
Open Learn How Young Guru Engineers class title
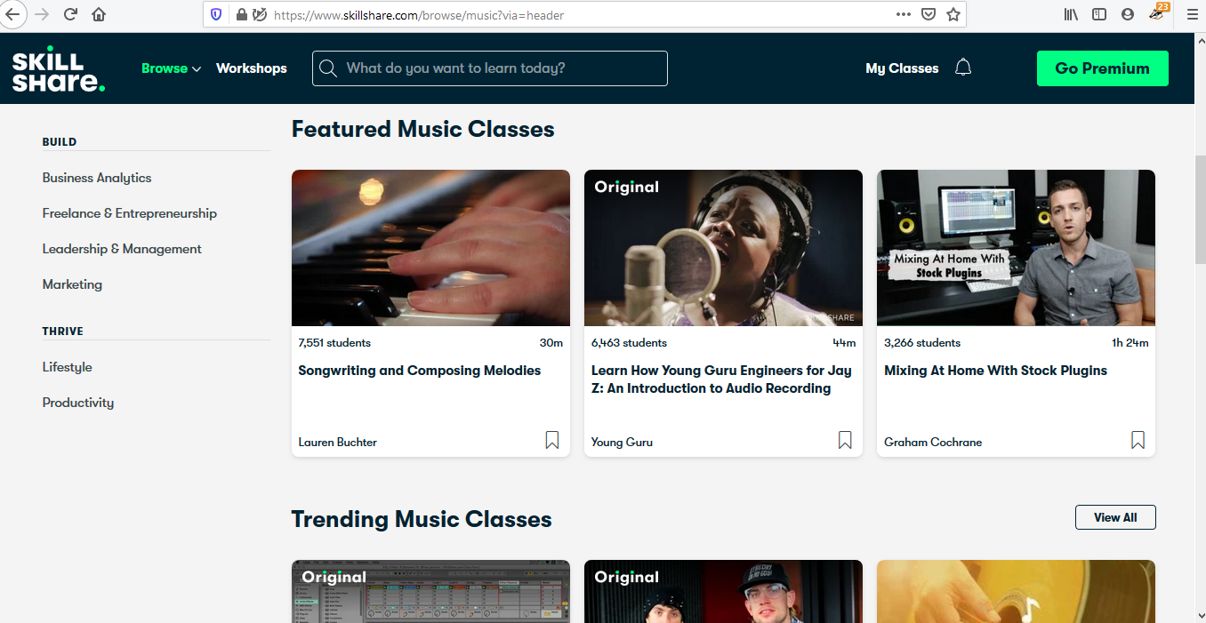coord(721,379)
